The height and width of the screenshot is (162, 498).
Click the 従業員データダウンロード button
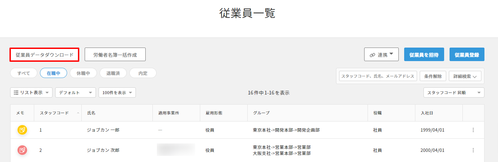pyautogui.click(x=44, y=55)
